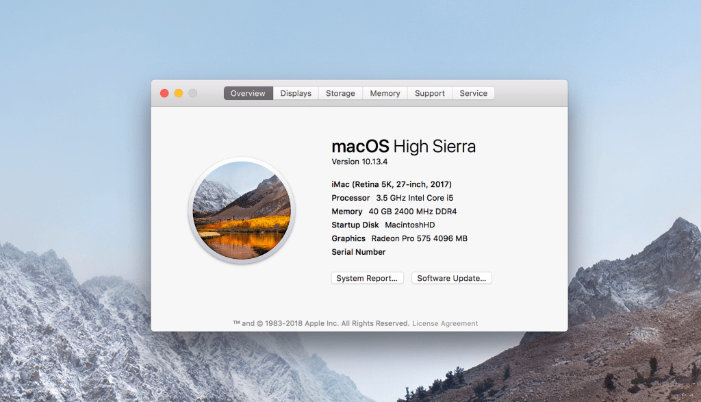The image size is (701, 402).
Task: Minimize window with the yellow button
Action: coord(179,93)
